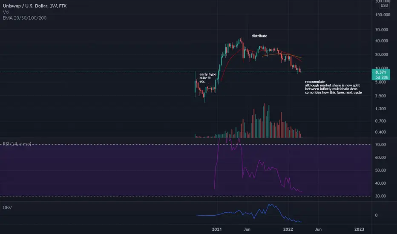This screenshot has height=234, width=397.
Task: Select the Vol indicator label
Action: pos(6,12)
